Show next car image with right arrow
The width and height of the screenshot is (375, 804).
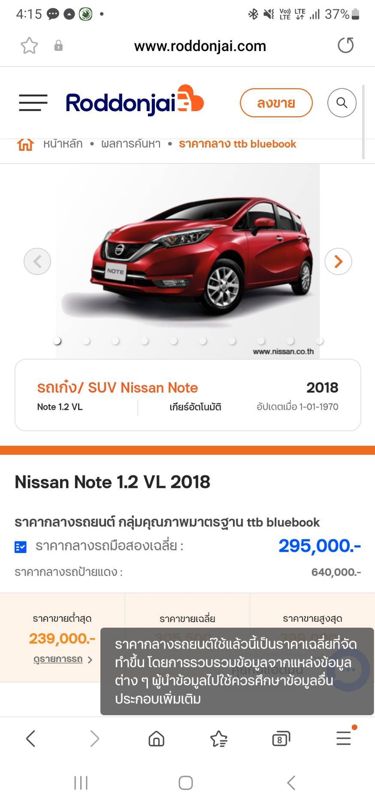click(x=338, y=261)
